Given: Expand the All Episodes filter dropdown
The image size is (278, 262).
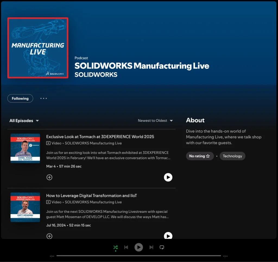Looking at the screenshot, I should point(24,121).
